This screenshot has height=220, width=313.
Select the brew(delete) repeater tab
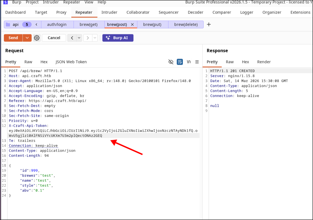[186, 24]
